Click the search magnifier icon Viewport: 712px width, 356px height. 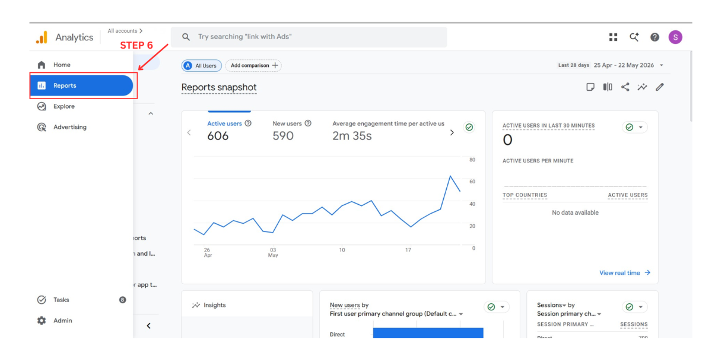point(186,37)
